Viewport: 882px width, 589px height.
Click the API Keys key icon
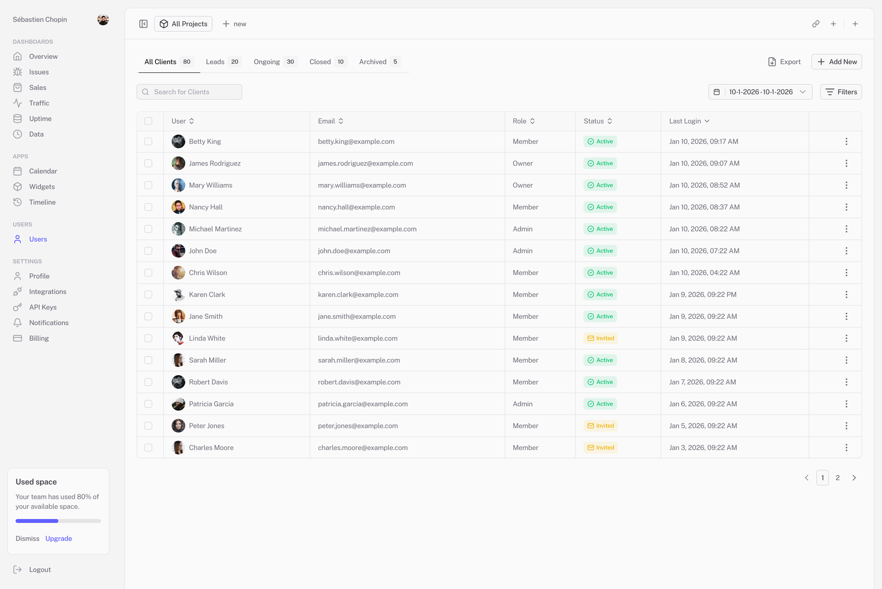pyautogui.click(x=18, y=307)
